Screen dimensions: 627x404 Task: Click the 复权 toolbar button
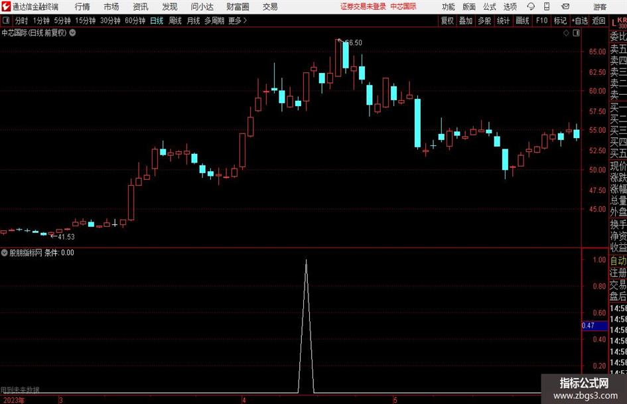click(x=447, y=21)
